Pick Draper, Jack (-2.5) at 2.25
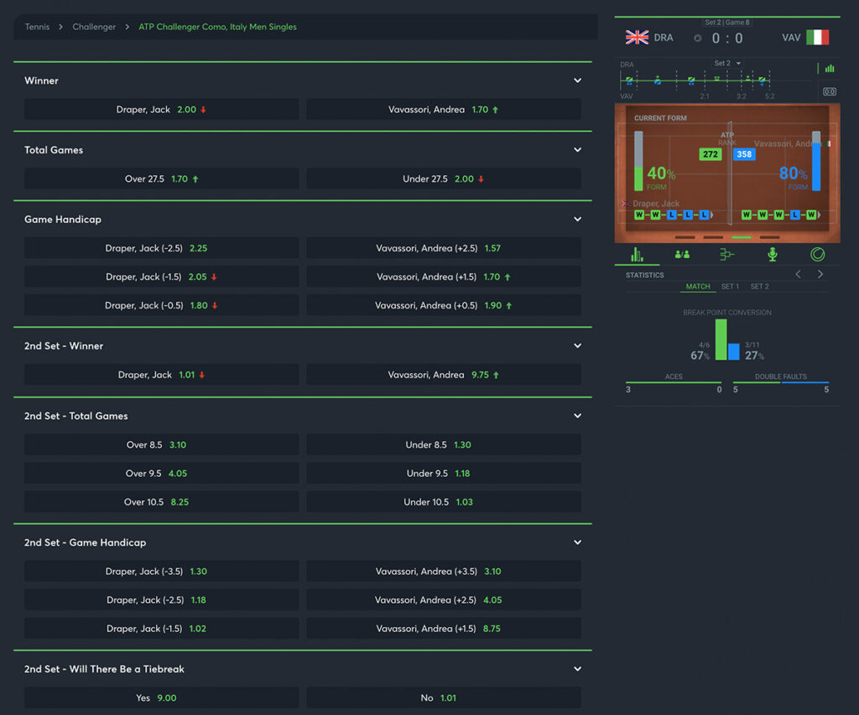Screen dimensions: 859x715 point(162,249)
